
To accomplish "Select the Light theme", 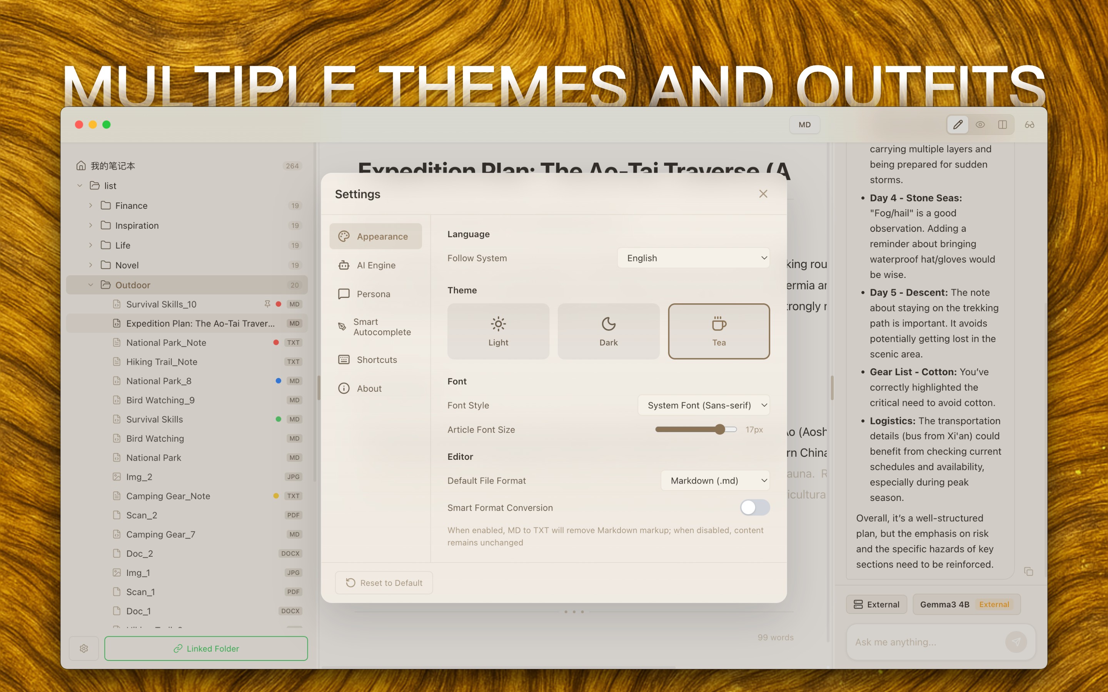I will click(498, 331).
